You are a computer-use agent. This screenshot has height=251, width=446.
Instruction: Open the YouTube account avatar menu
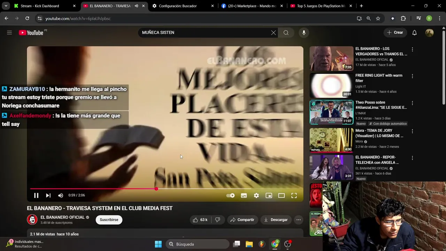click(429, 32)
